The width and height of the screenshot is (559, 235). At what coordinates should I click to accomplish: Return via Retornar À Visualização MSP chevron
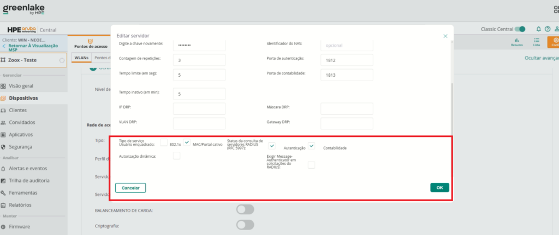4,46
